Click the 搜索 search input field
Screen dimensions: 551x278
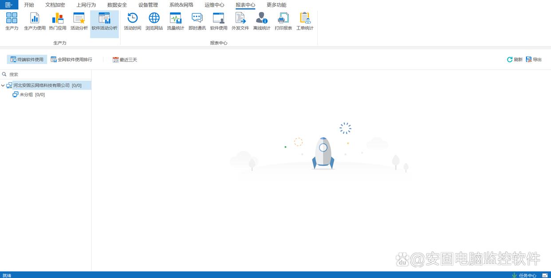coord(47,74)
